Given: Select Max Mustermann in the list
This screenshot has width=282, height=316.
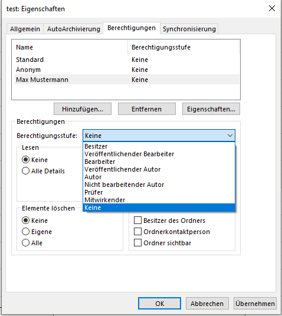Looking at the screenshot, I should 127,80.
